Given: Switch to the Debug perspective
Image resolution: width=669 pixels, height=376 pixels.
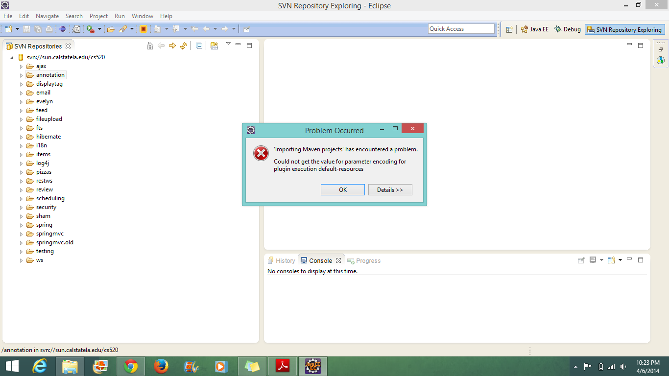Looking at the screenshot, I should 568,29.
